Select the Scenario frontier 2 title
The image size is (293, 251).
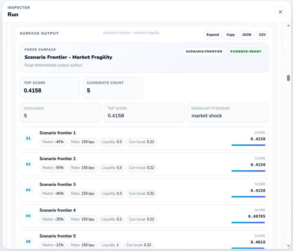pos(57,159)
